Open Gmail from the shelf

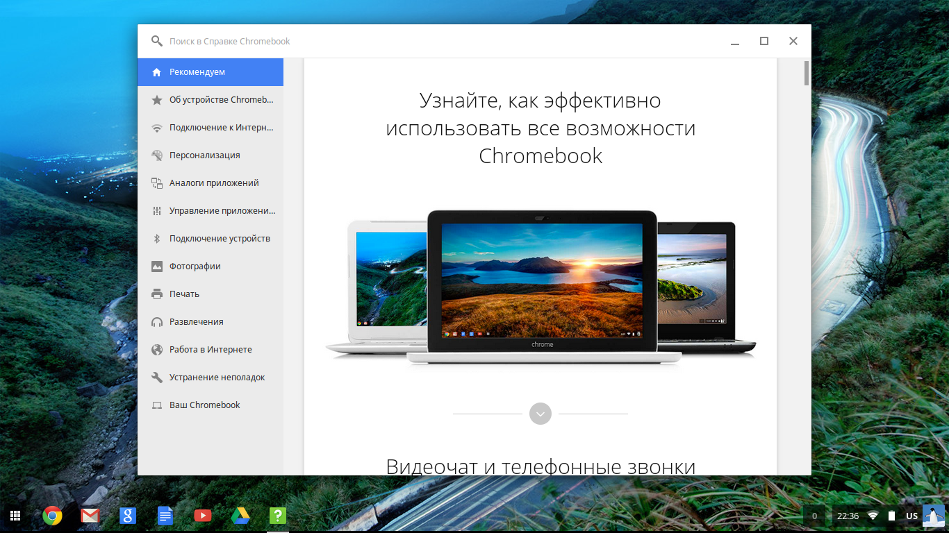click(90, 516)
